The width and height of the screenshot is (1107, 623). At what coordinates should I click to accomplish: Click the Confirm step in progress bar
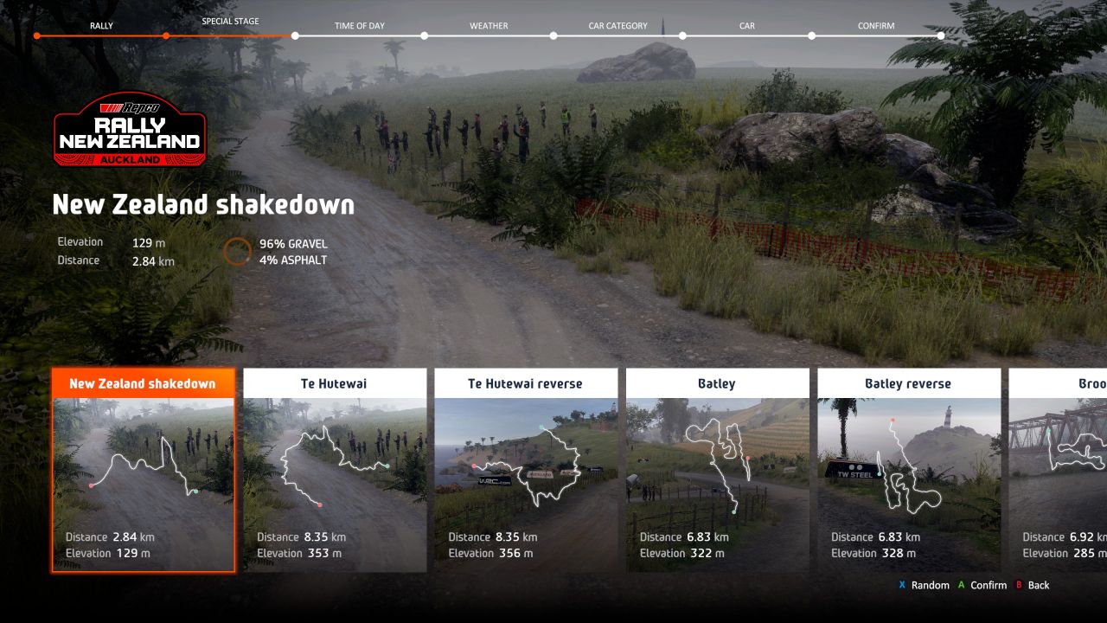point(876,26)
